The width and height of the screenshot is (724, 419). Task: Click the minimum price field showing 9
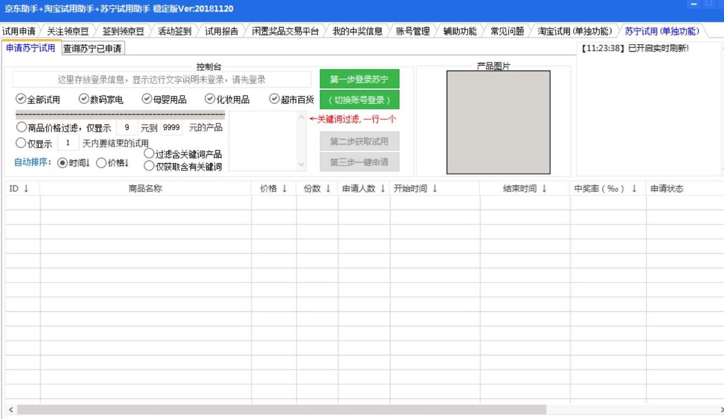pos(127,128)
